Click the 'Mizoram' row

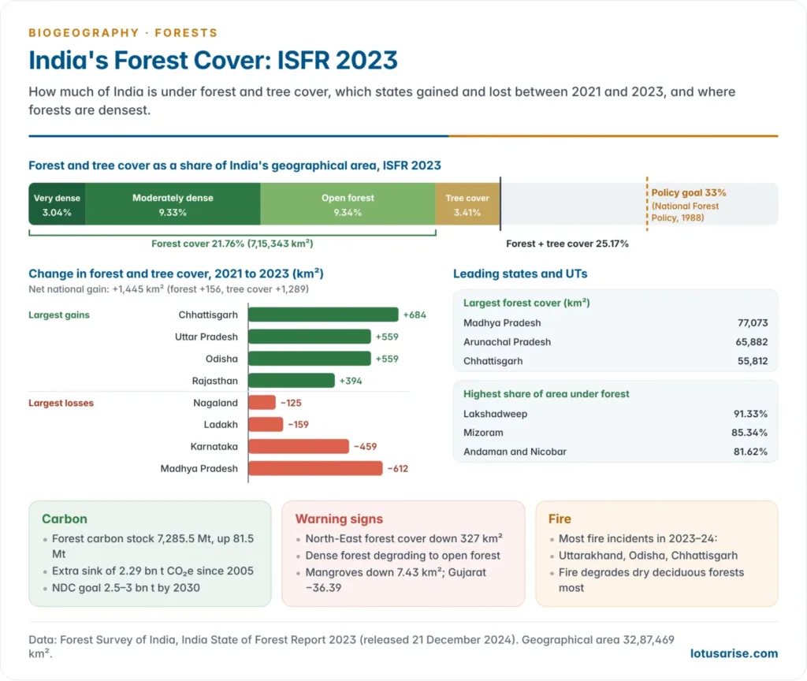615,433
